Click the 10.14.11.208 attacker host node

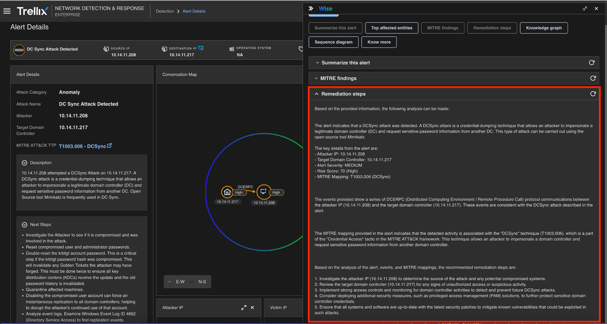[263, 192]
